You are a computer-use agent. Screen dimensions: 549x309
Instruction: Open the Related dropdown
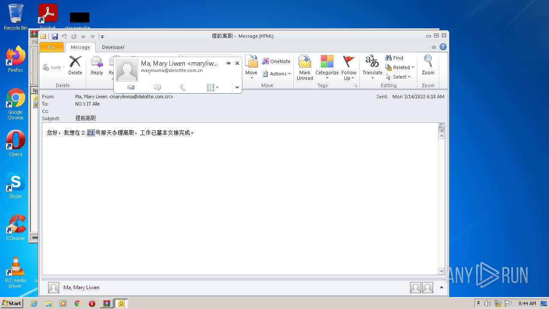pyautogui.click(x=400, y=67)
